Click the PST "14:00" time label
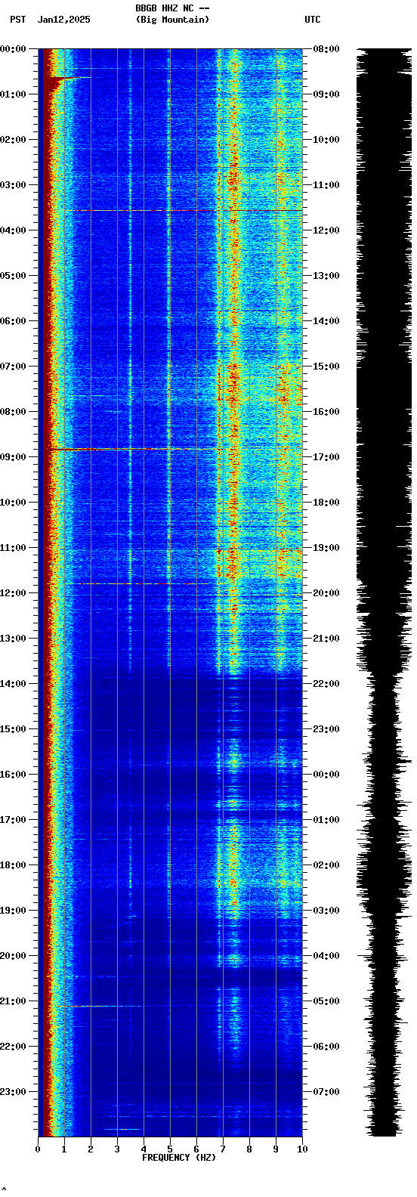 coord(13,684)
